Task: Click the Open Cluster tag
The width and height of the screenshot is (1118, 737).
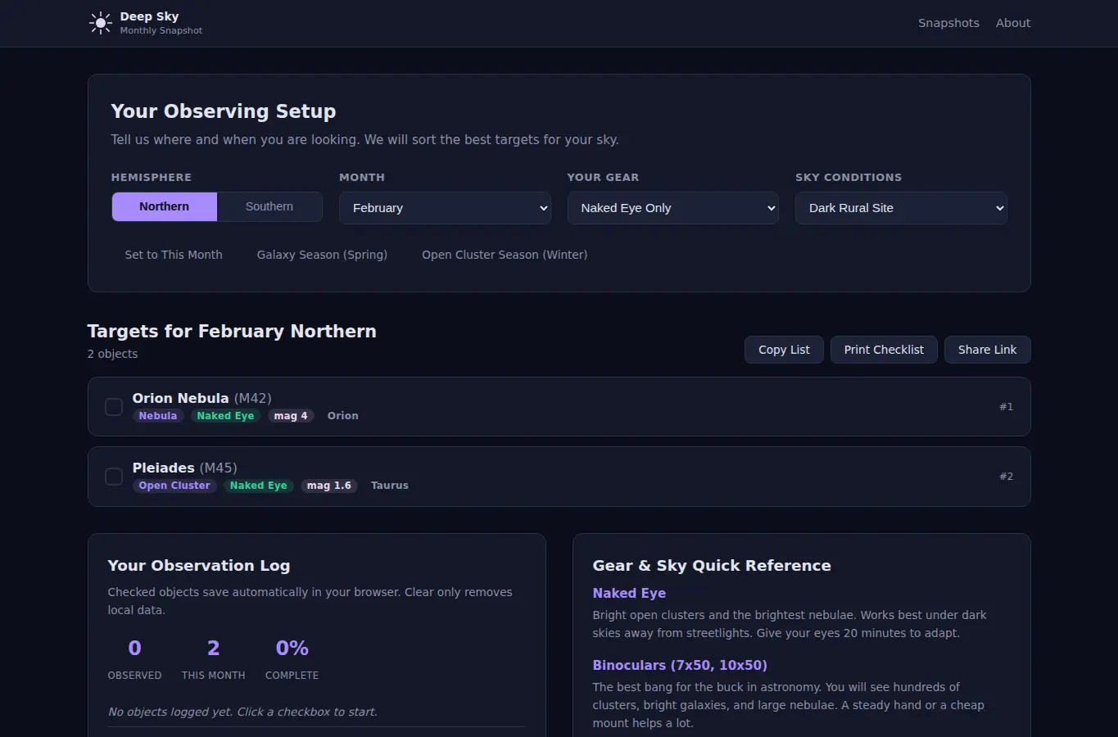Action: coord(174,486)
